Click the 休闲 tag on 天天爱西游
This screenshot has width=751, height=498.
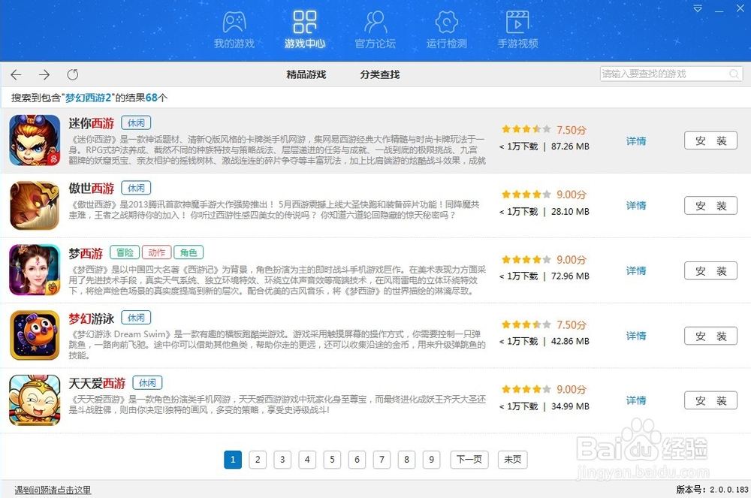[x=147, y=382]
